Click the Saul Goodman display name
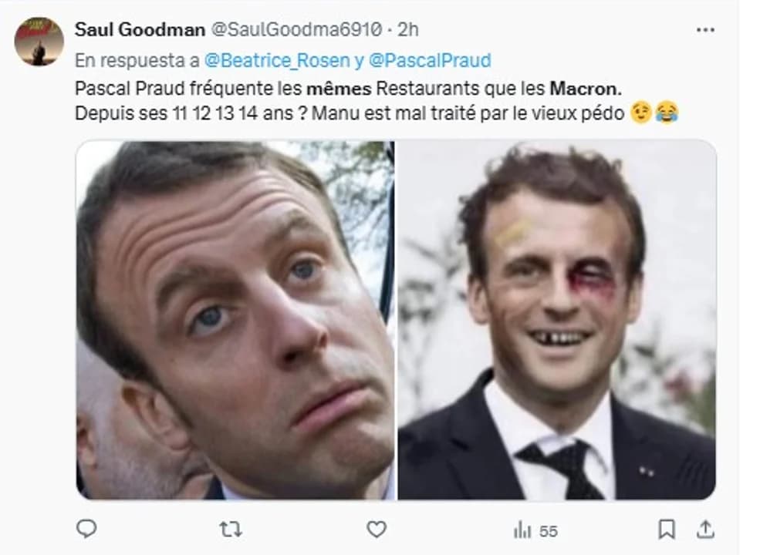The image size is (760, 555). [x=140, y=29]
